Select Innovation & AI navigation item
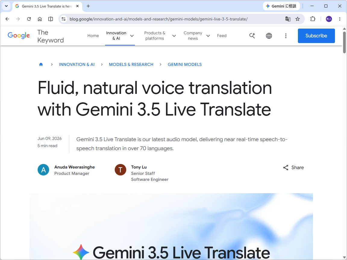The image size is (347, 260). click(116, 36)
